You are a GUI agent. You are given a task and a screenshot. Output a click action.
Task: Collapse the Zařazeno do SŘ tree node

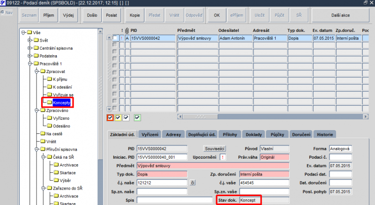coord(43,188)
